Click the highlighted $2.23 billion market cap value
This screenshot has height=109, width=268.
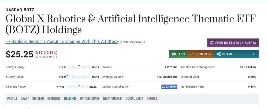[x=169, y=87]
